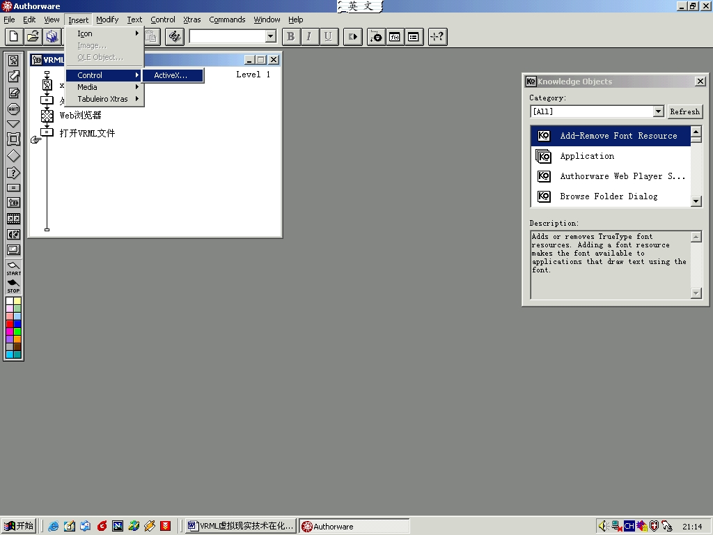This screenshot has height=535, width=713.
Task: Expand the Media submenu in Insert menu
Action: pyautogui.click(x=104, y=87)
